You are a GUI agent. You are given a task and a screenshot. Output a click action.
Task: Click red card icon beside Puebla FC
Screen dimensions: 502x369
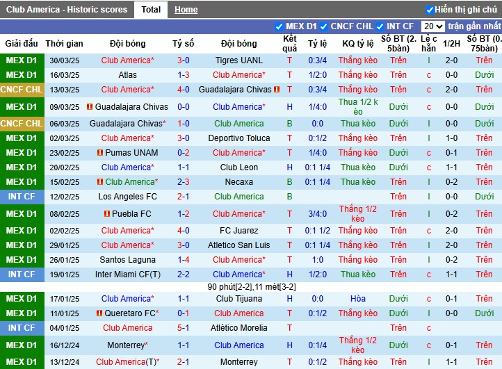(x=107, y=214)
